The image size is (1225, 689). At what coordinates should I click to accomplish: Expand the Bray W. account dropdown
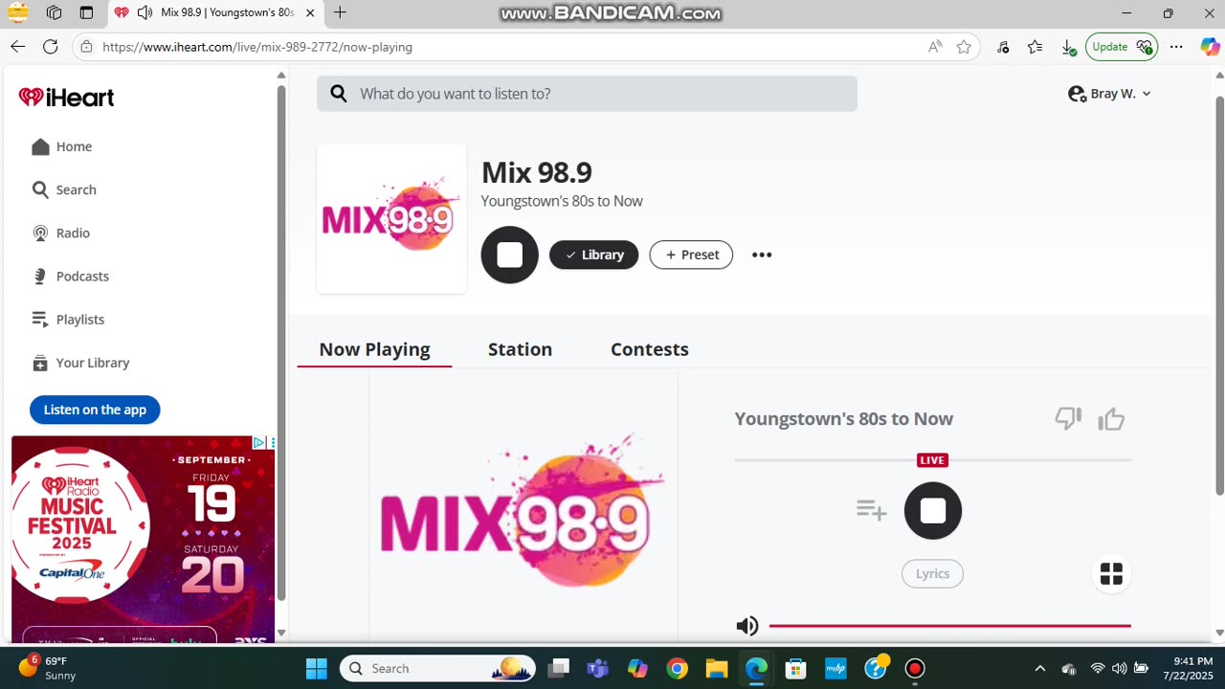click(x=1109, y=94)
